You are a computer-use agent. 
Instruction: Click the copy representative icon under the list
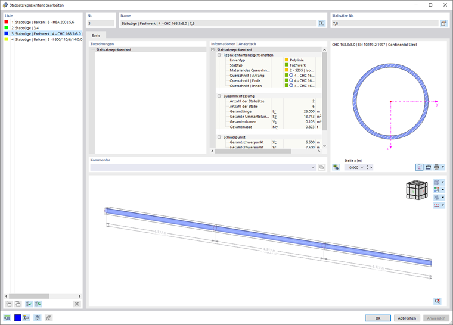click(x=18, y=304)
